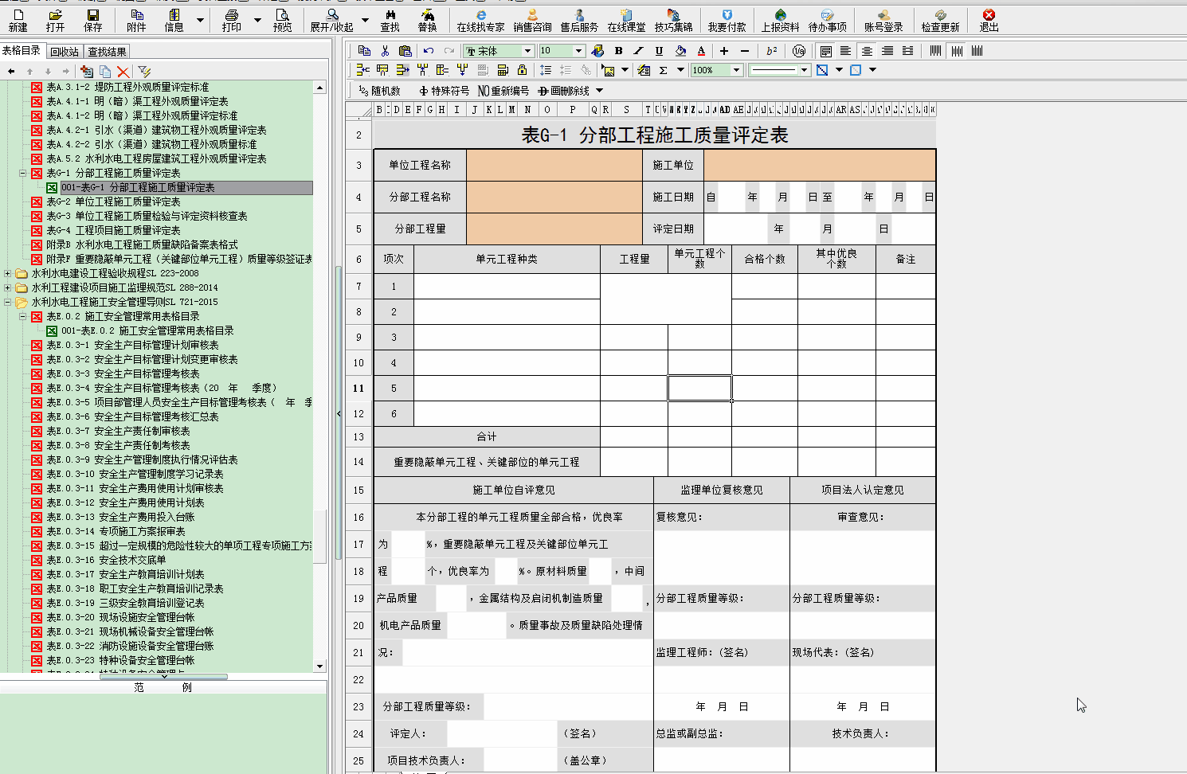This screenshot has height=774, width=1187.
Task: Toggle underline formatting button
Action: tap(659, 51)
